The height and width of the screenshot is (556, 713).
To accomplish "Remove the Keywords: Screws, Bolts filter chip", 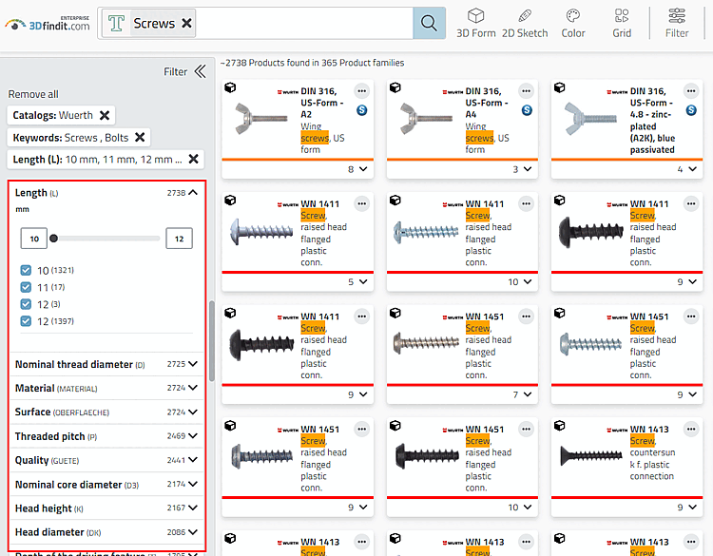I will pos(140,138).
